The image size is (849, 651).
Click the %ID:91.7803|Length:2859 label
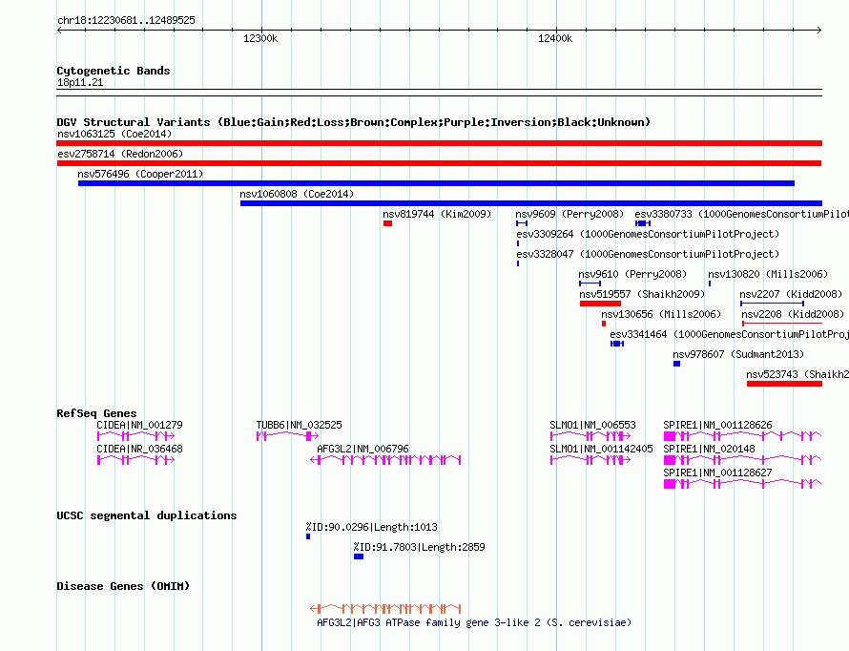[419, 547]
